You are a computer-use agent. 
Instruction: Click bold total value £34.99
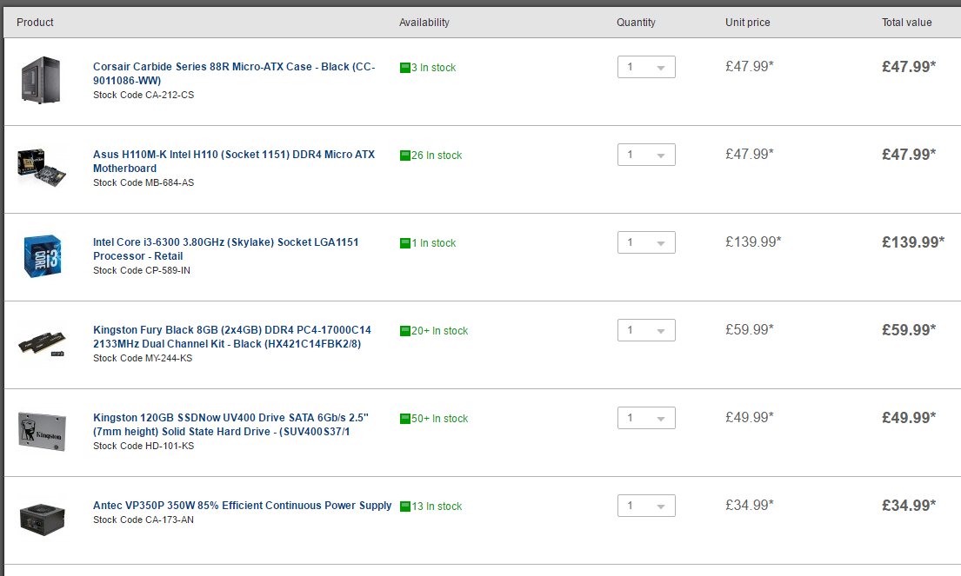(x=909, y=506)
